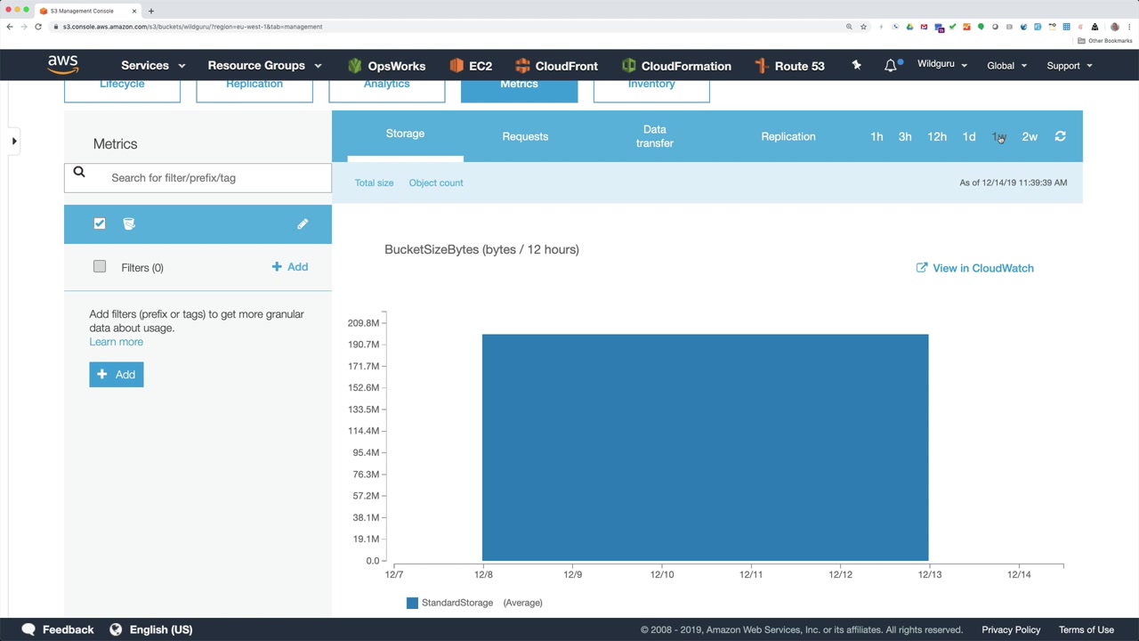Click the pin shortcuts icon in navbar
The height and width of the screenshot is (641, 1139).
coord(856,65)
